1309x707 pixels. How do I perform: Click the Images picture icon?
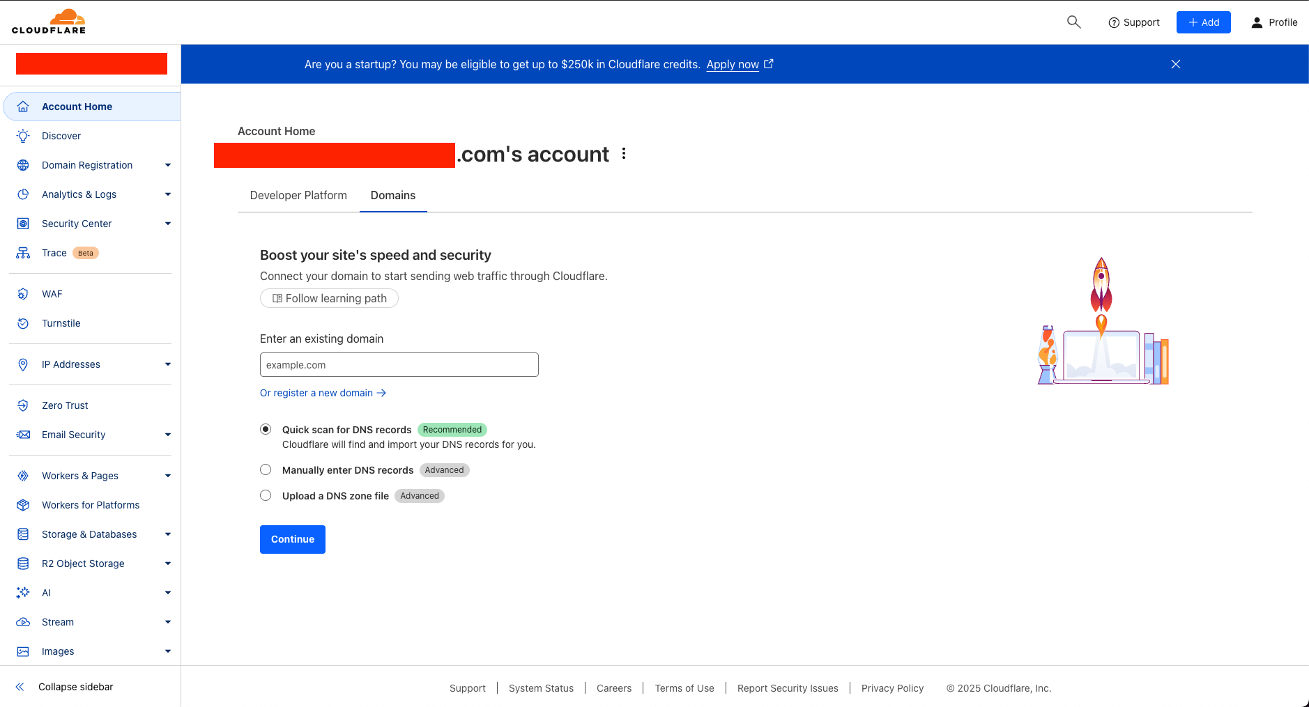click(23, 651)
